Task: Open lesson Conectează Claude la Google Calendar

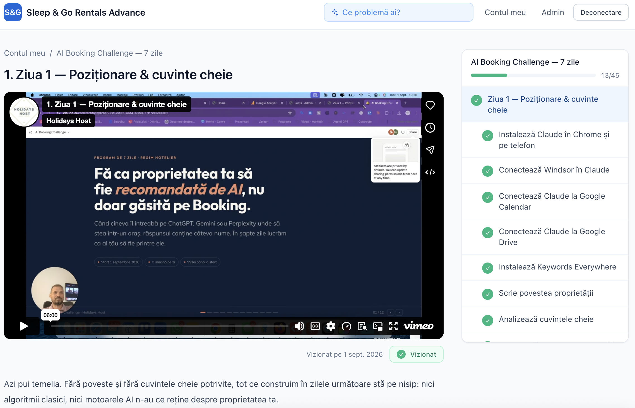Action: 545,201
